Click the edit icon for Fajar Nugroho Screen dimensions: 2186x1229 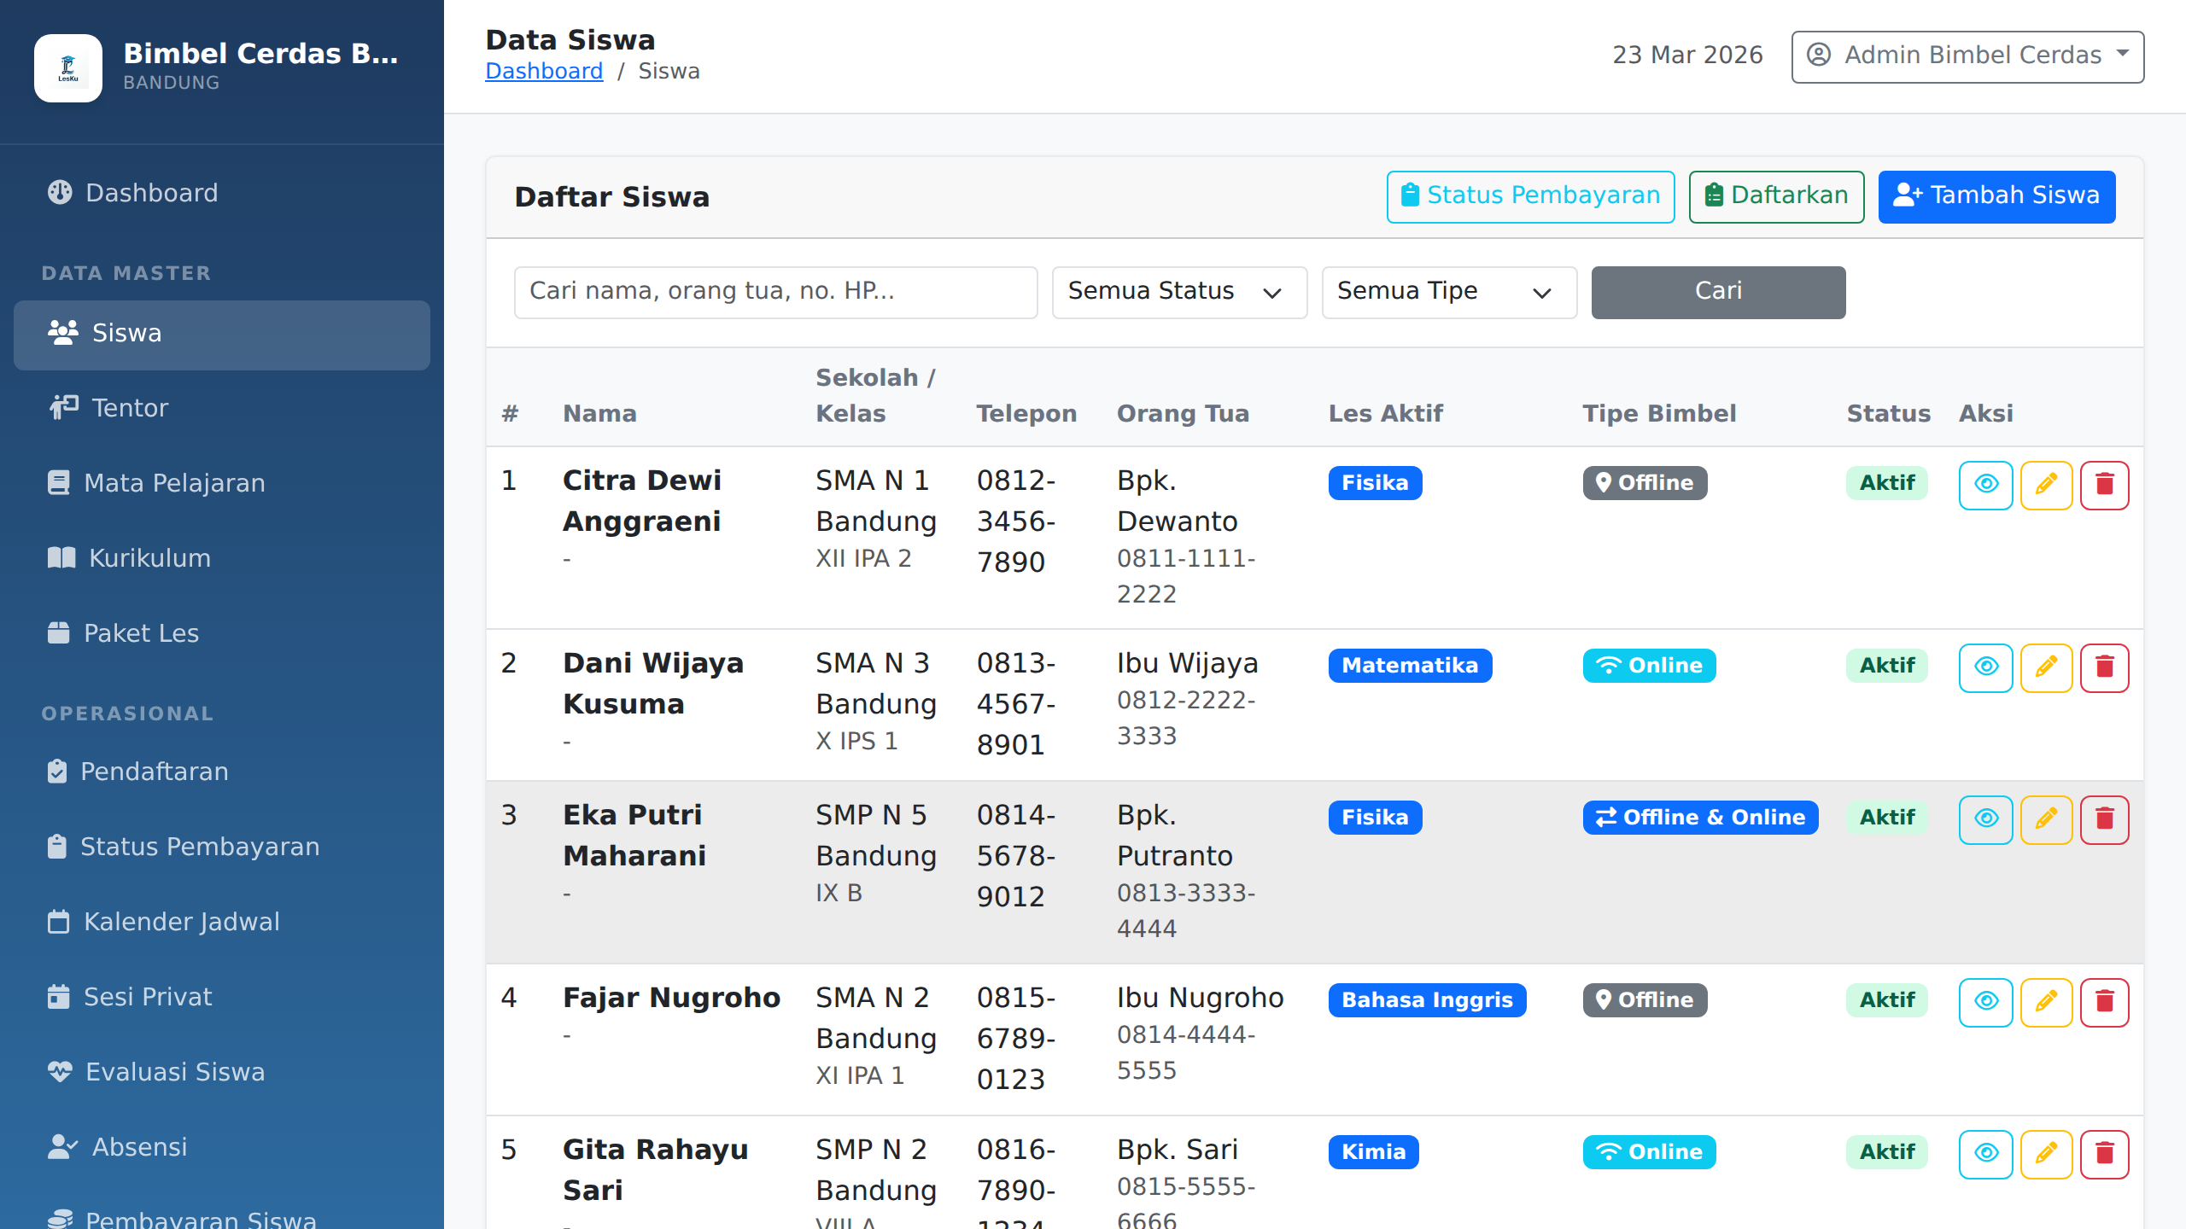click(2046, 1002)
